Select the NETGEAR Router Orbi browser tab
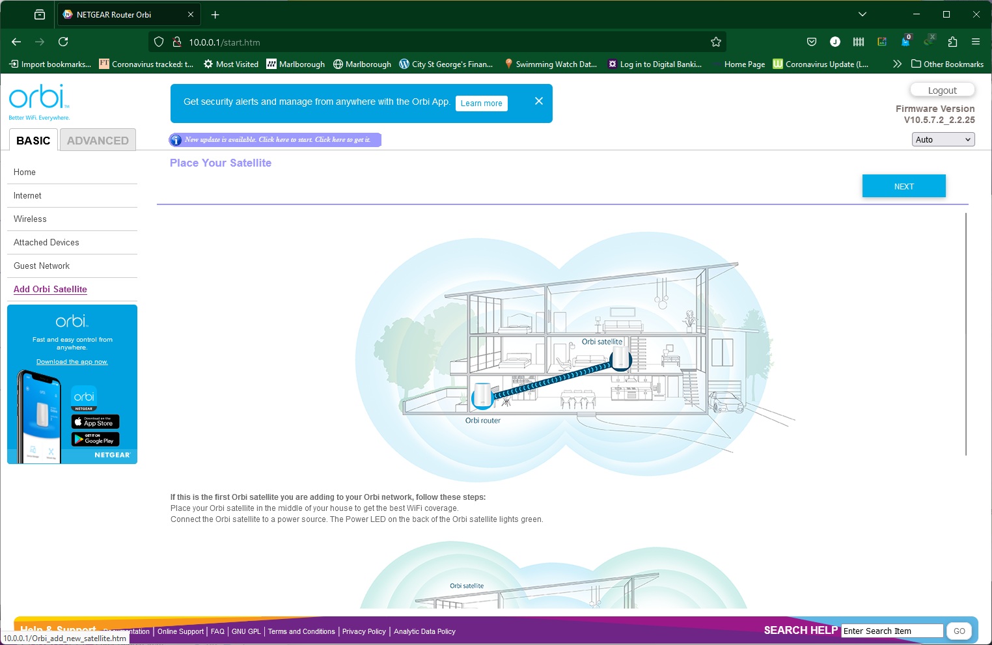992x645 pixels. pyautogui.click(x=130, y=14)
